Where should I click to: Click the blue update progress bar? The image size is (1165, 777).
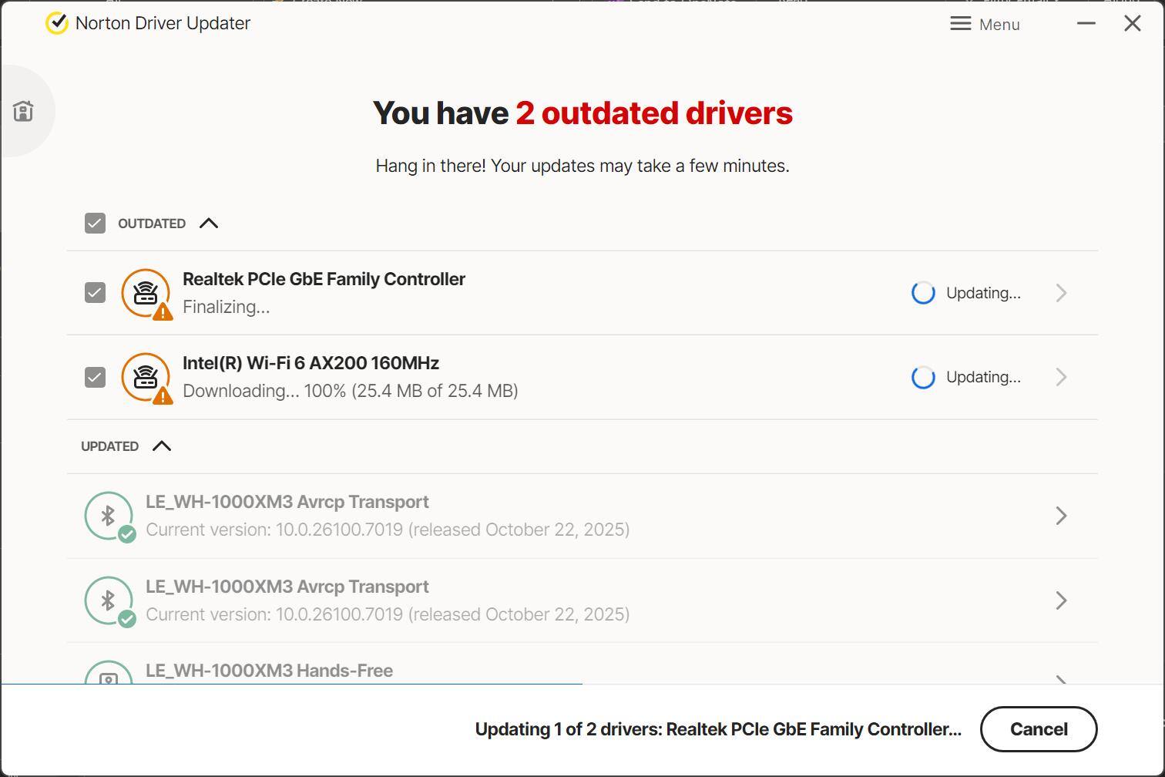(291, 684)
